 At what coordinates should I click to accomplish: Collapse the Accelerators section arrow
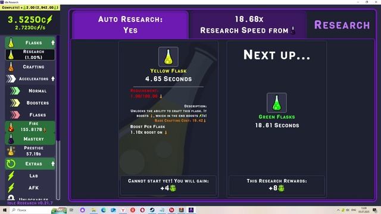point(53,78)
